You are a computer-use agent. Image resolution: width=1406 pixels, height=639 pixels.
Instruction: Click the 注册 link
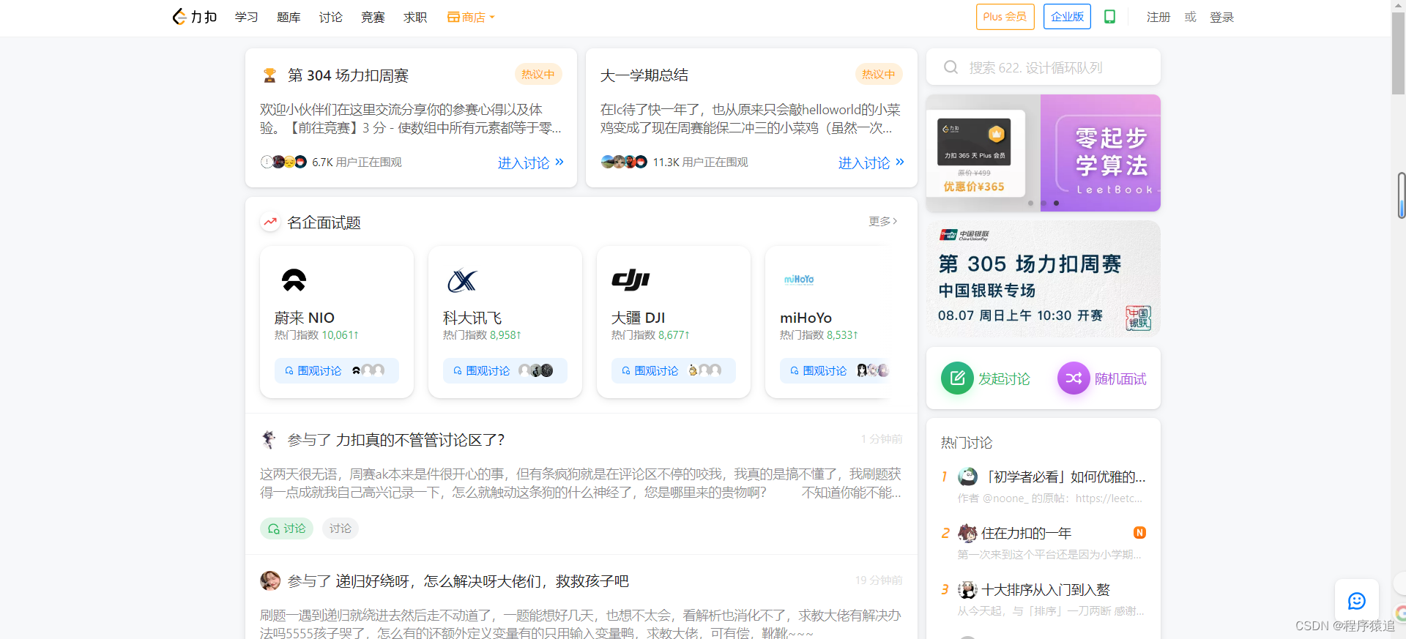1158,17
